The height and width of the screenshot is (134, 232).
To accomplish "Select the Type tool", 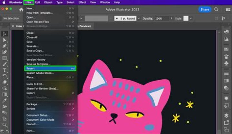I will [5, 70].
